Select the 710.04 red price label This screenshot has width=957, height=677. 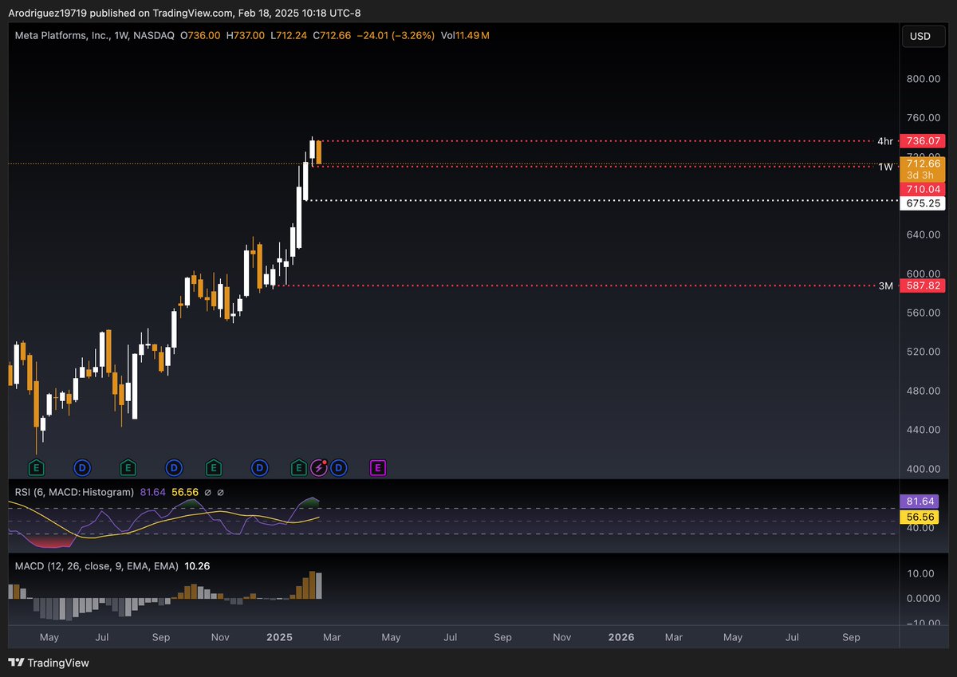click(922, 189)
